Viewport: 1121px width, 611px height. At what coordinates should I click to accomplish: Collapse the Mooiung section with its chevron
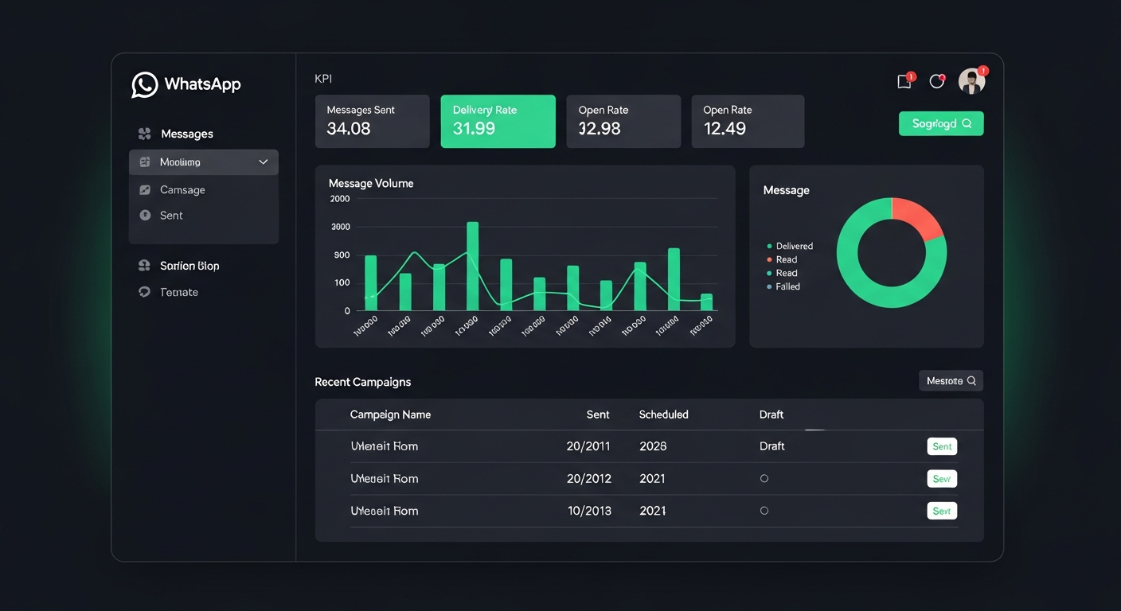point(263,162)
